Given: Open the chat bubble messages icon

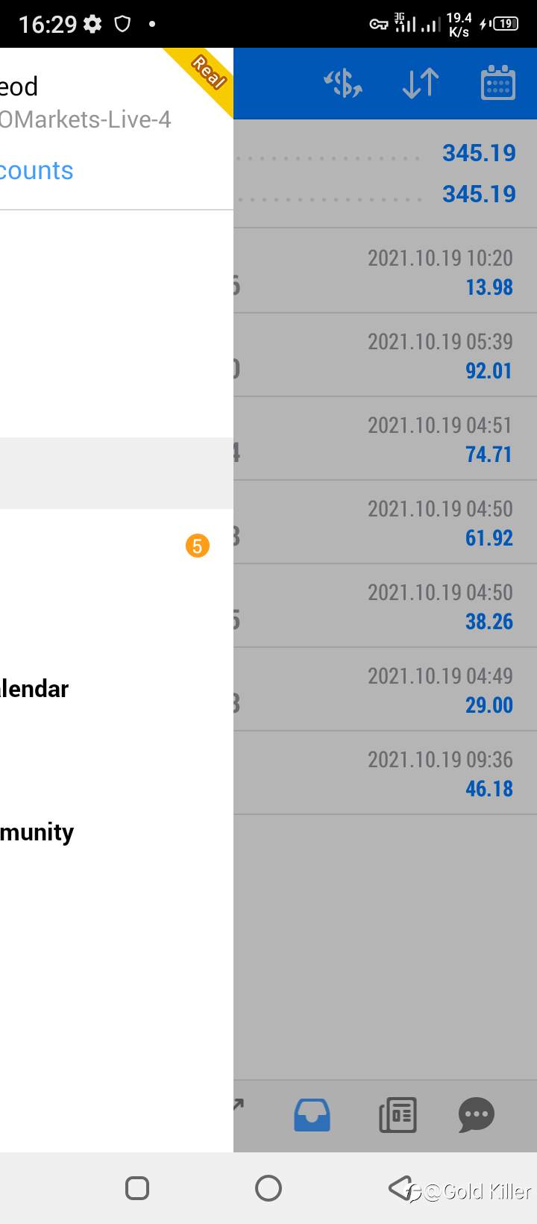Looking at the screenshot, I should [476, 1115].
